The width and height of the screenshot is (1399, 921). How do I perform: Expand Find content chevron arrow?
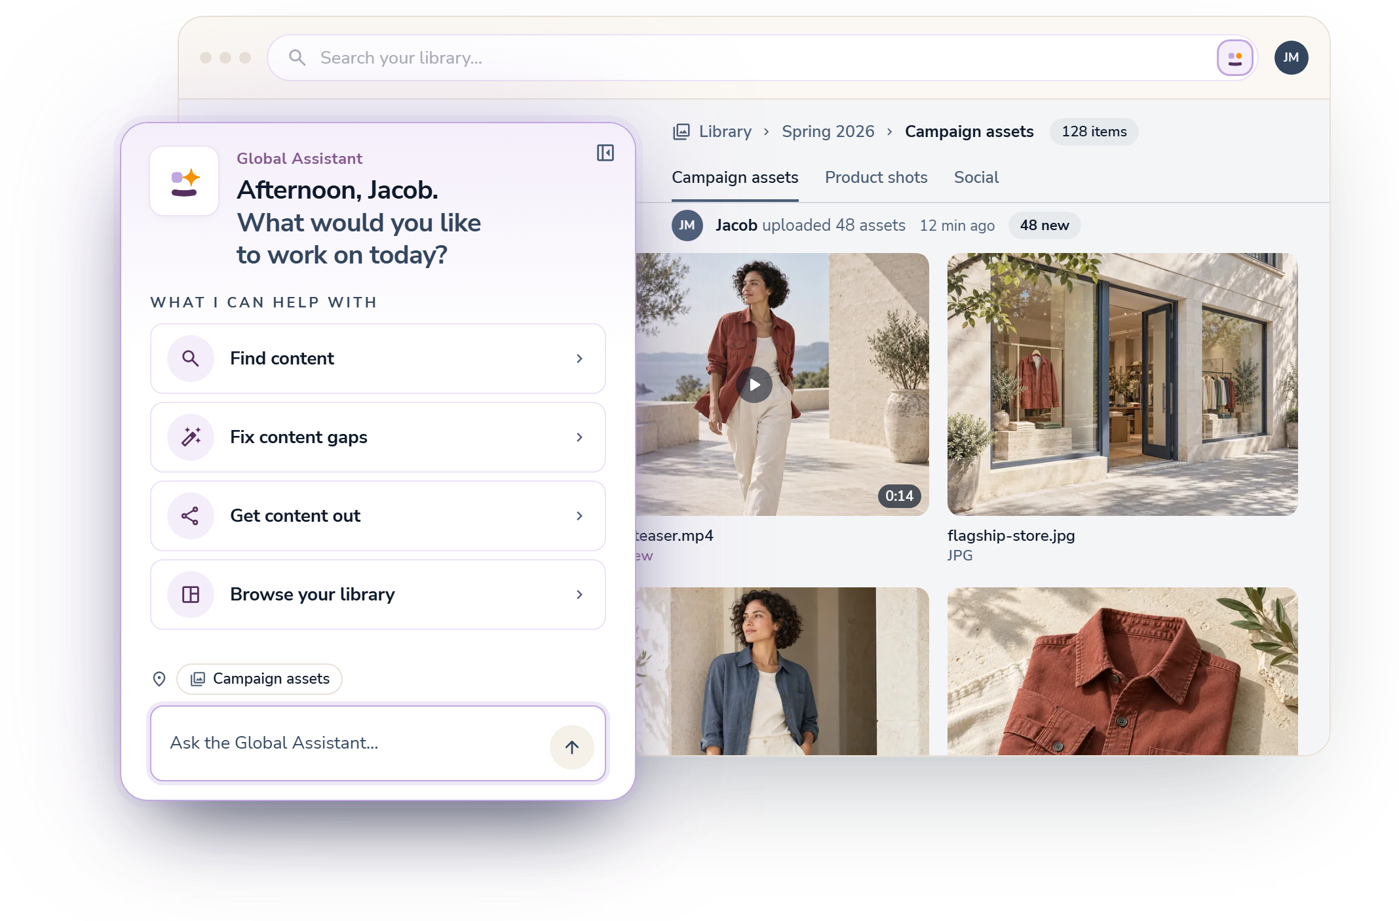click(579, 359)
